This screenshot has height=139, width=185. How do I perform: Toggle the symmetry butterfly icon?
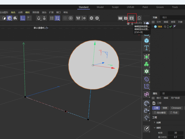[78, 18]
